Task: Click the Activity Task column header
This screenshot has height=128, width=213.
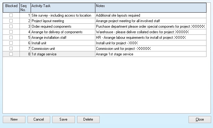Action: [63, 8]
